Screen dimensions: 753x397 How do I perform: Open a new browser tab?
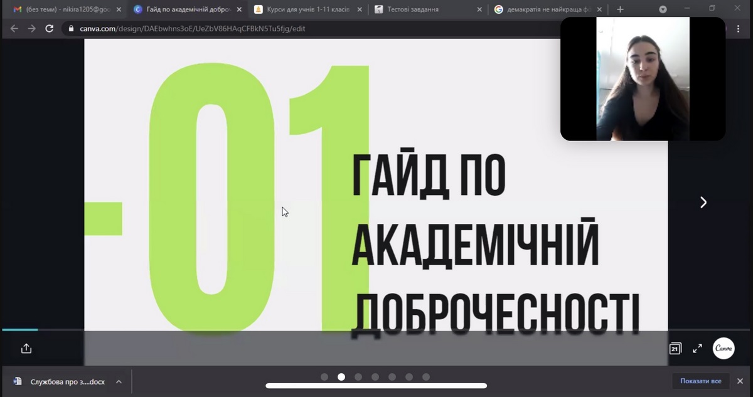click(620, 9)
